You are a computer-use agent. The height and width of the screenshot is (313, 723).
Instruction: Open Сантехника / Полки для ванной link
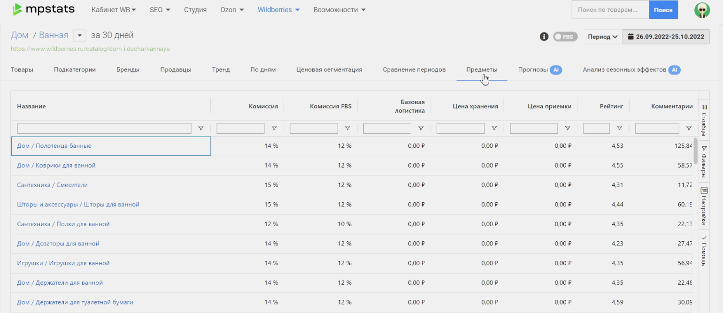(x=63, y=224)
